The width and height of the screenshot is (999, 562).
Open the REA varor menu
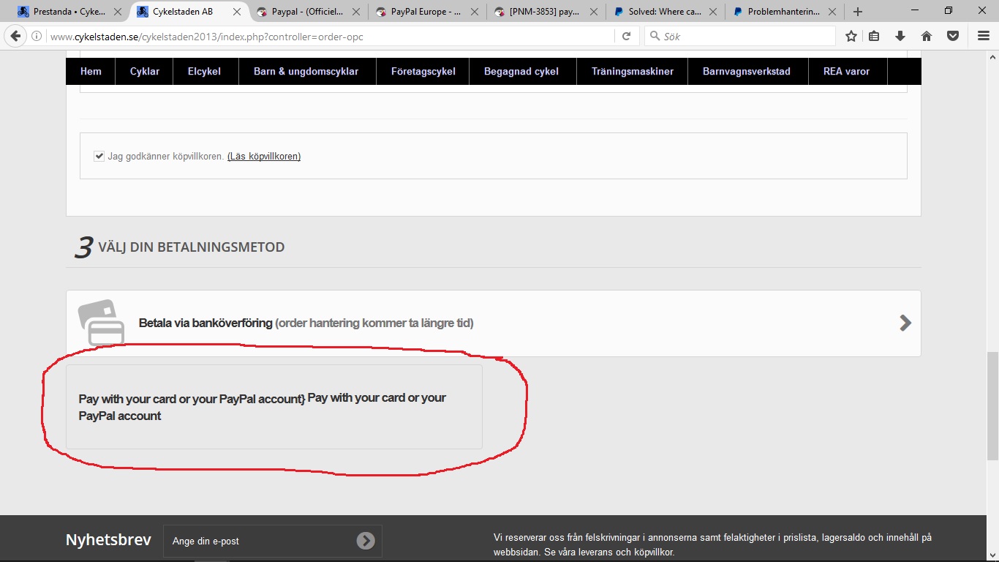pyautogui.click(x=847, y=71)
